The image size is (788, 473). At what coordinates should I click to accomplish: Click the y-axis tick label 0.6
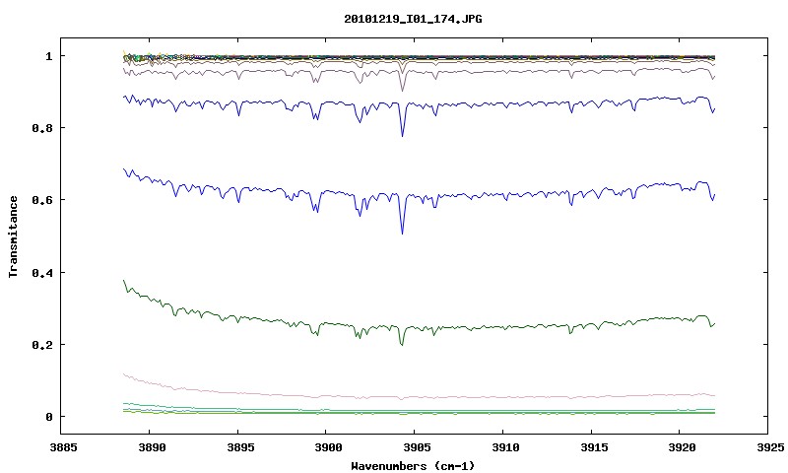(x=42, y=200)
